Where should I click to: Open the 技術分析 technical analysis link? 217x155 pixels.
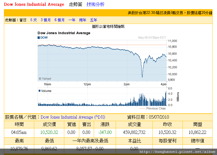tap(95, 4)
